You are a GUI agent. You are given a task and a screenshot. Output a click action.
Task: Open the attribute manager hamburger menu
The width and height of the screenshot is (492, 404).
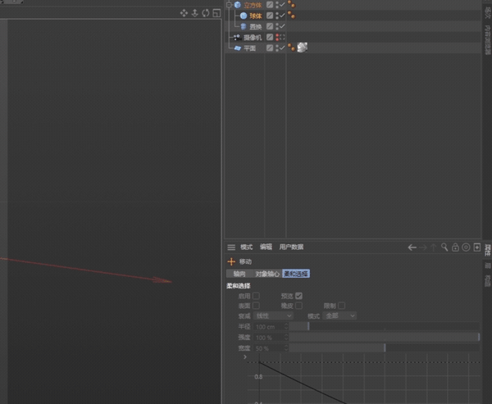231,247
